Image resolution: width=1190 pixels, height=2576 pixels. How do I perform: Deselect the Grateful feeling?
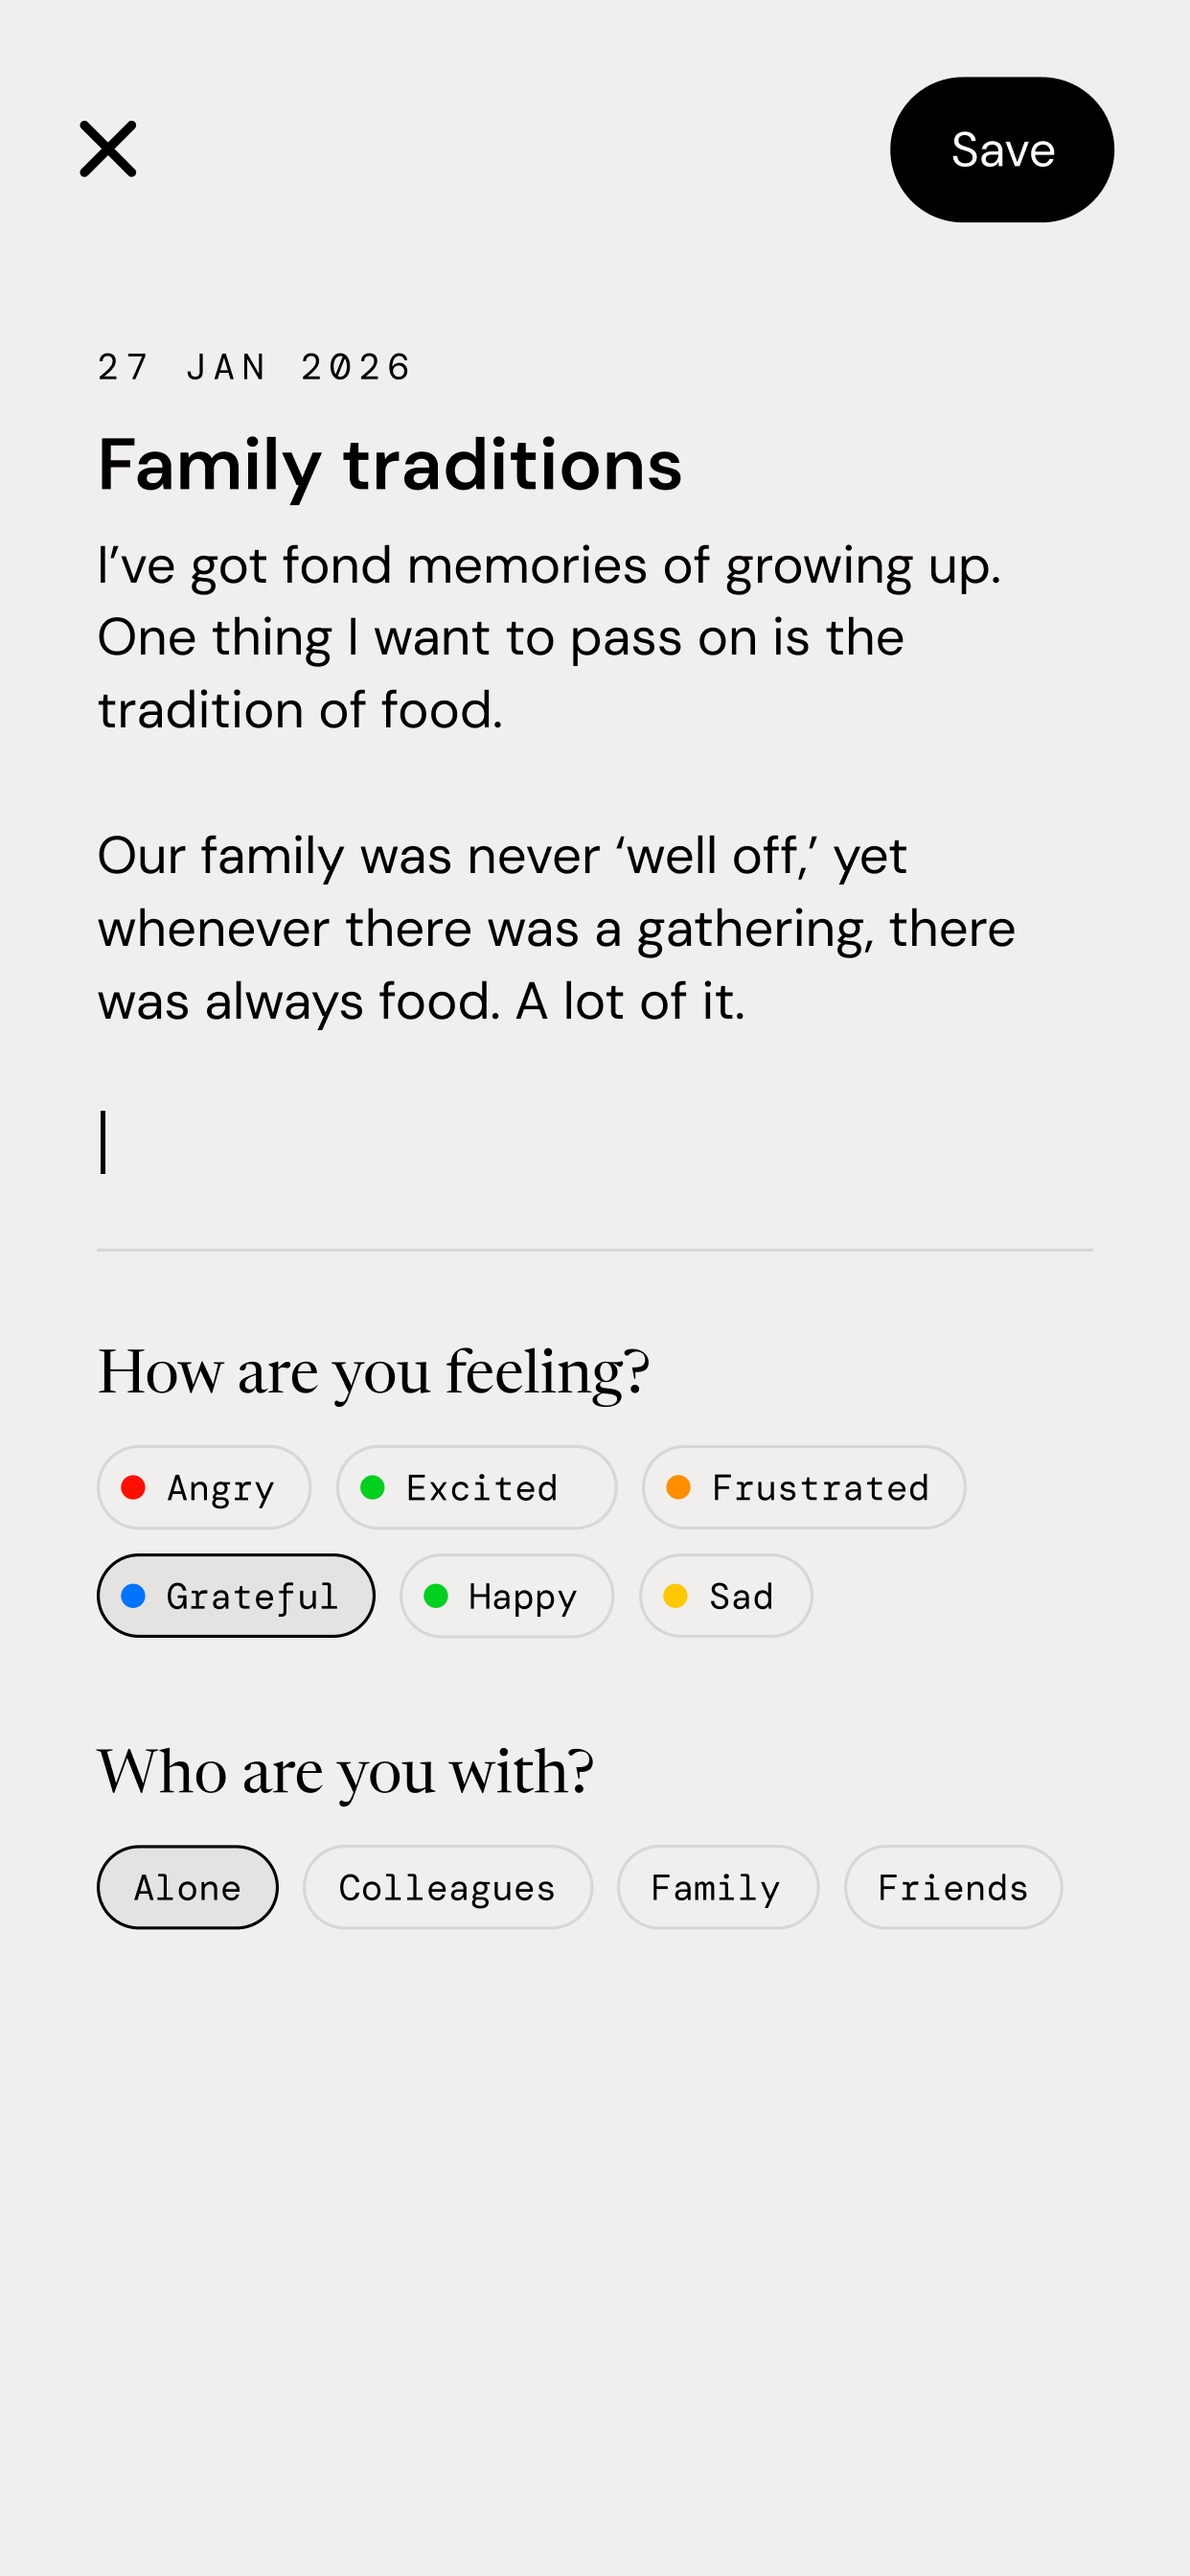click(x=236, y=1596)
